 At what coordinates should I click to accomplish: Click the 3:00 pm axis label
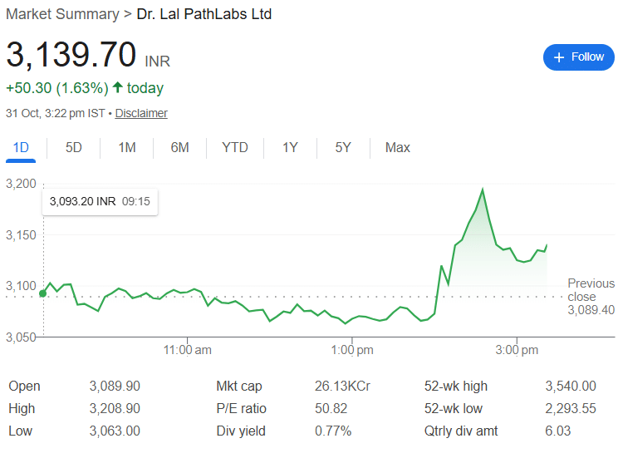tap(517, 351)
